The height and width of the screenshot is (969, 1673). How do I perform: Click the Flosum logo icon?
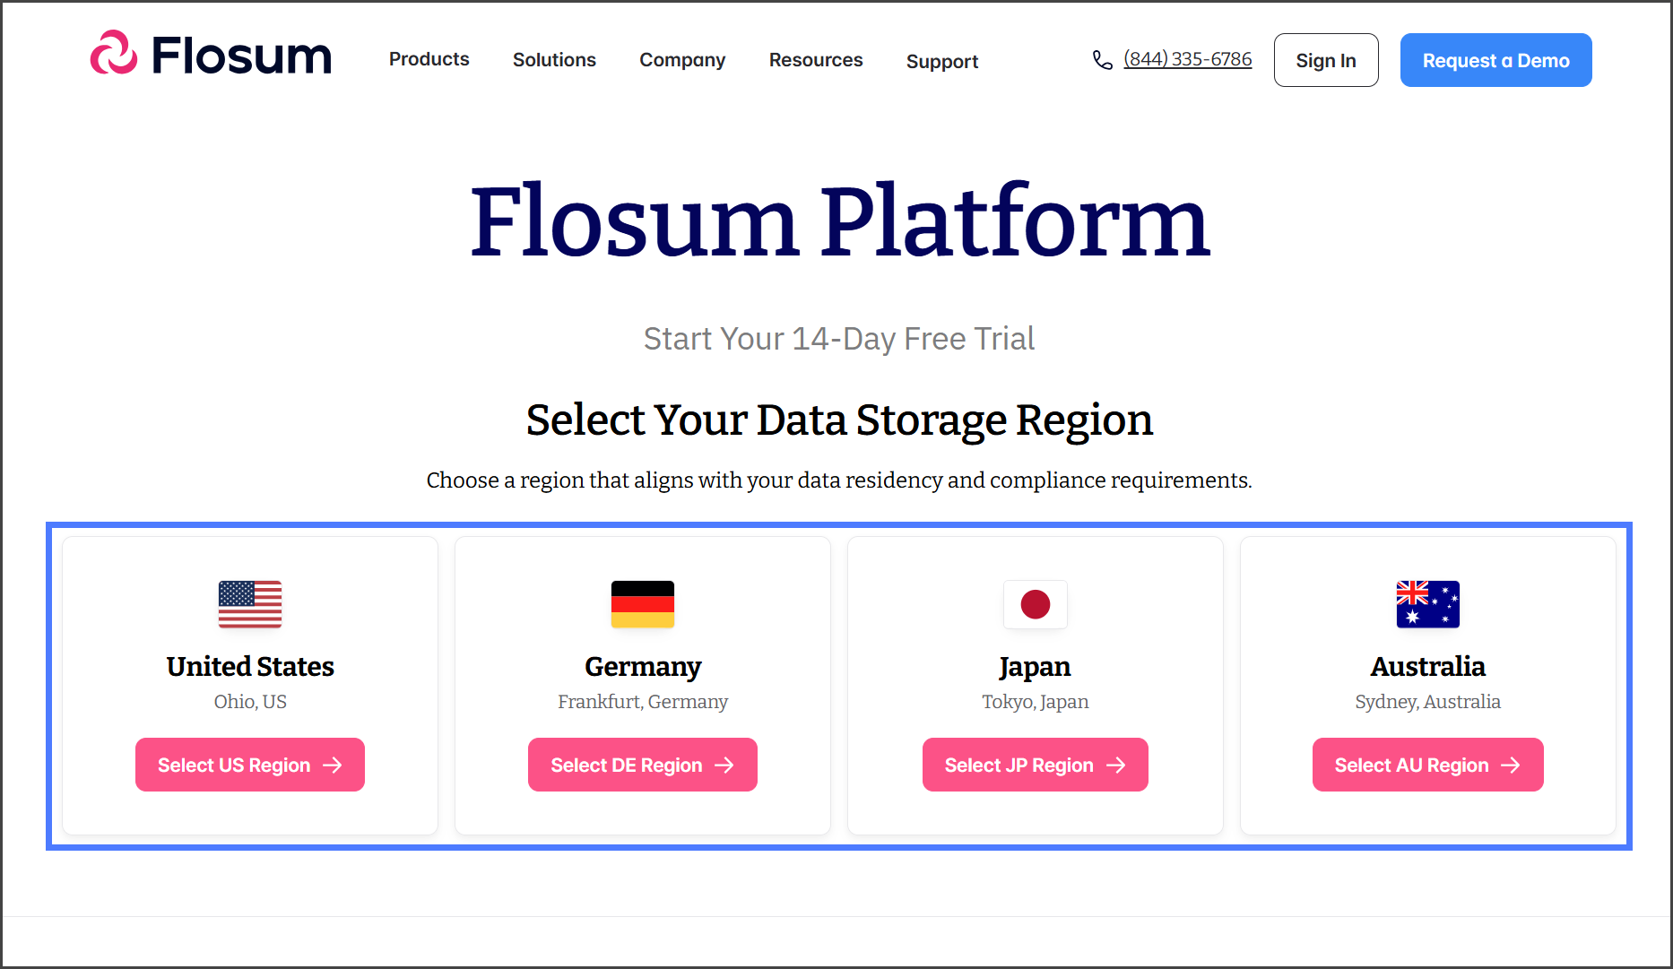[x=114, y=53]
